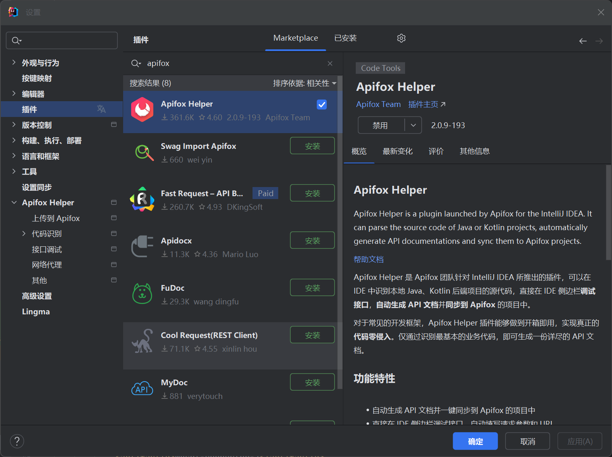The image size is (612, 457).
Task: Disable Apifox Helper with 禁用 button
Action: [x=381, y=125]
